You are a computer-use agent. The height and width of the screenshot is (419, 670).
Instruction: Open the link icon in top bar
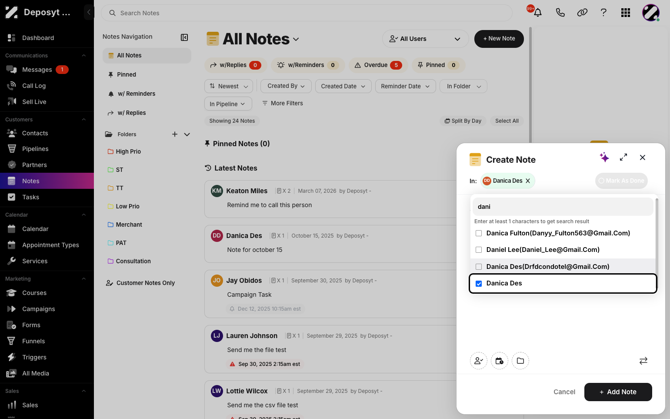pos(582,13)
